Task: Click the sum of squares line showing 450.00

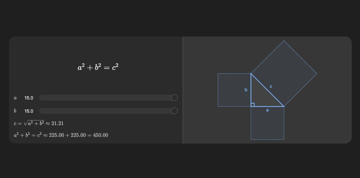Action: tap(61, 135)
